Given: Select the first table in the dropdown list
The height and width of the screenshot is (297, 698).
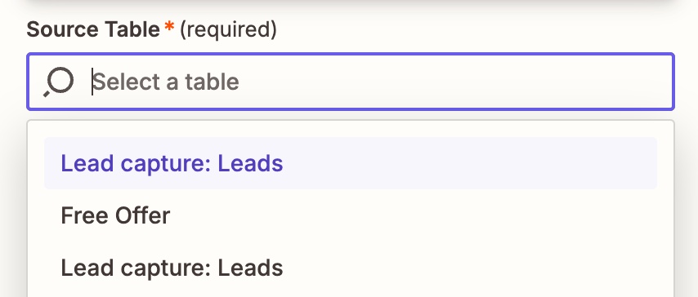Looking at the screenshot, I should 351,163.
